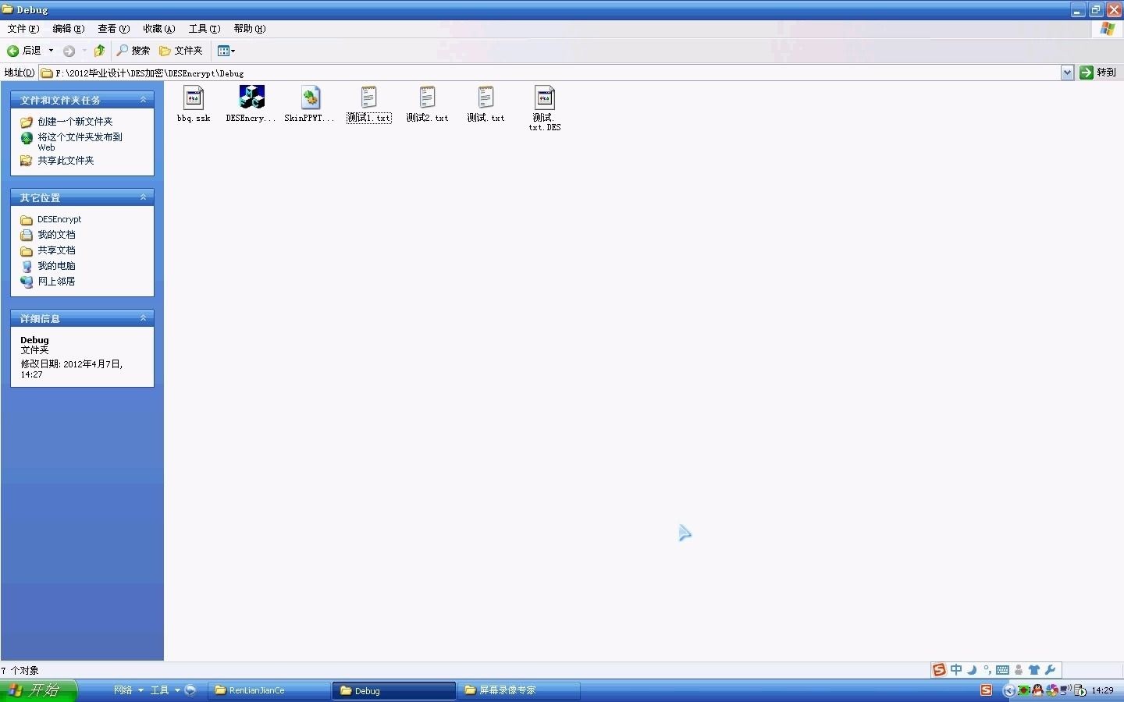Image resolution: width=1124 pixels, height=702 pixels.
Task: Click the system clock 14:29
Action: coord(1102,690)
